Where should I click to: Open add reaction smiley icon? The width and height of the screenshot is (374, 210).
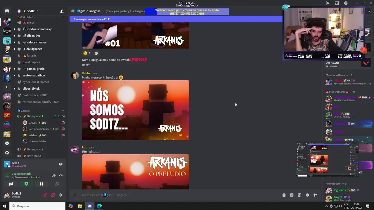96,53
